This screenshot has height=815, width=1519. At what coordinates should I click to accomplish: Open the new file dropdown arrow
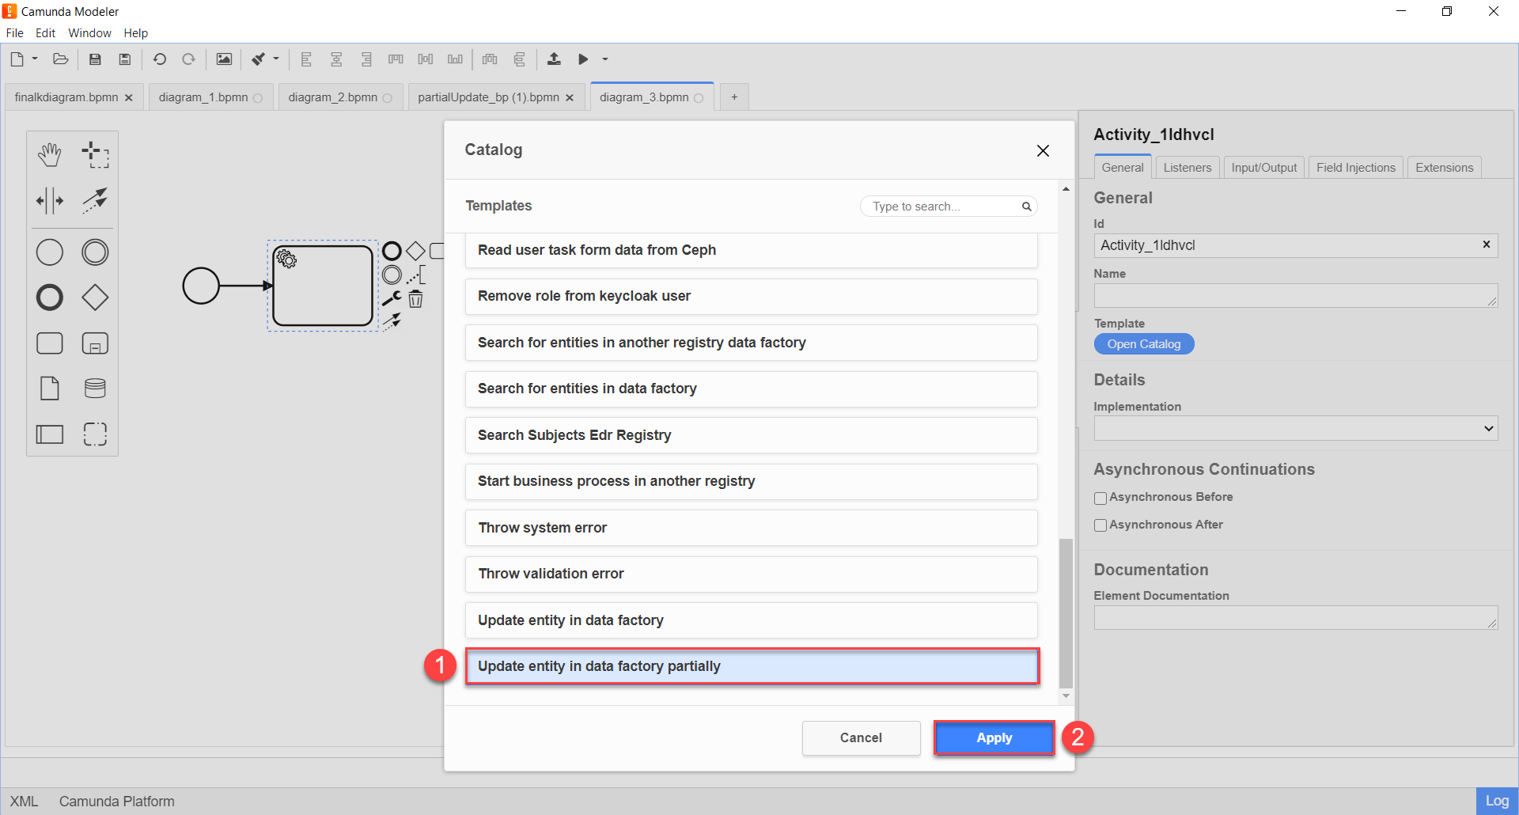tap(35, 59)
